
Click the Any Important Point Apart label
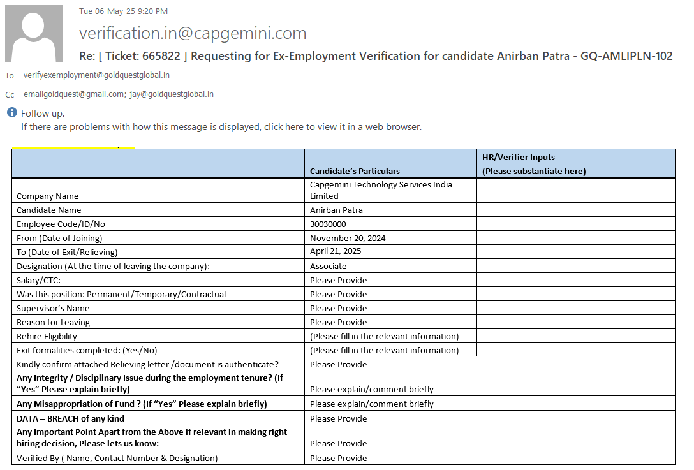(x=152, y=437)
